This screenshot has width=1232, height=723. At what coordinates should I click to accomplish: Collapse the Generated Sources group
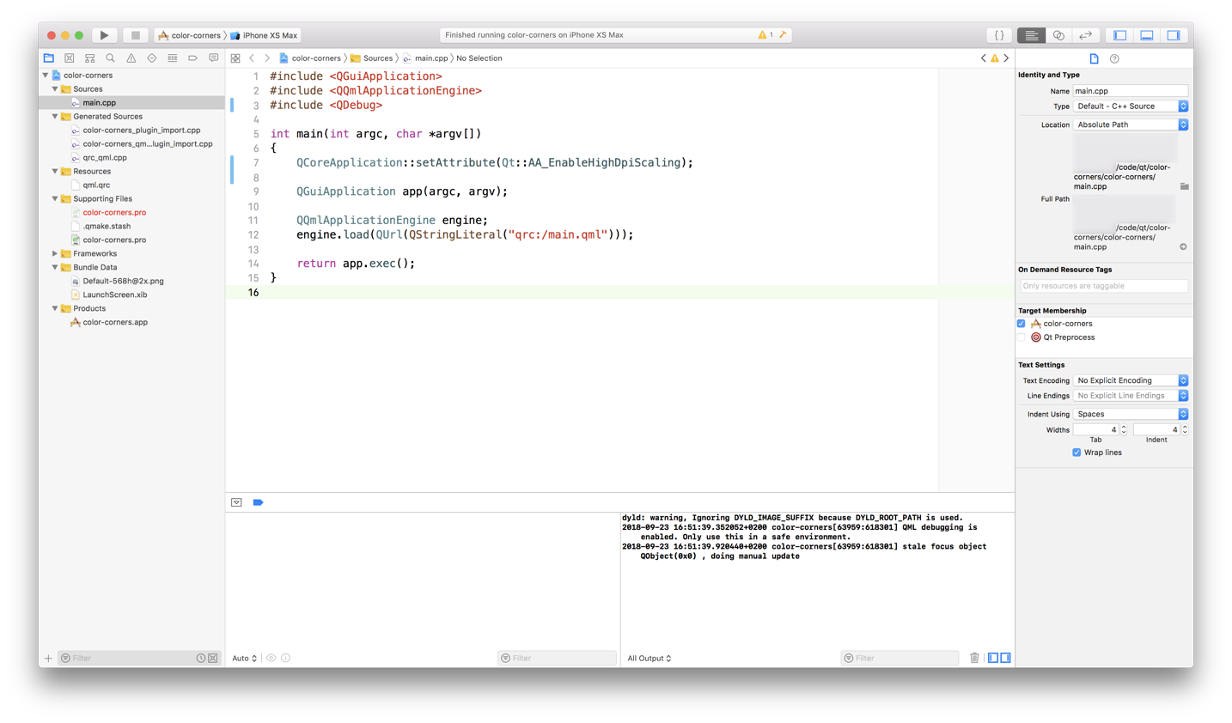pos(55,117)
